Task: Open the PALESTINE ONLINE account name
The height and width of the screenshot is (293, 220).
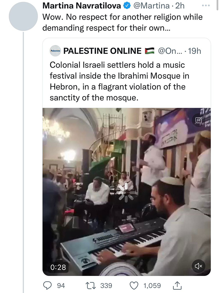Action: pos(102,51)
